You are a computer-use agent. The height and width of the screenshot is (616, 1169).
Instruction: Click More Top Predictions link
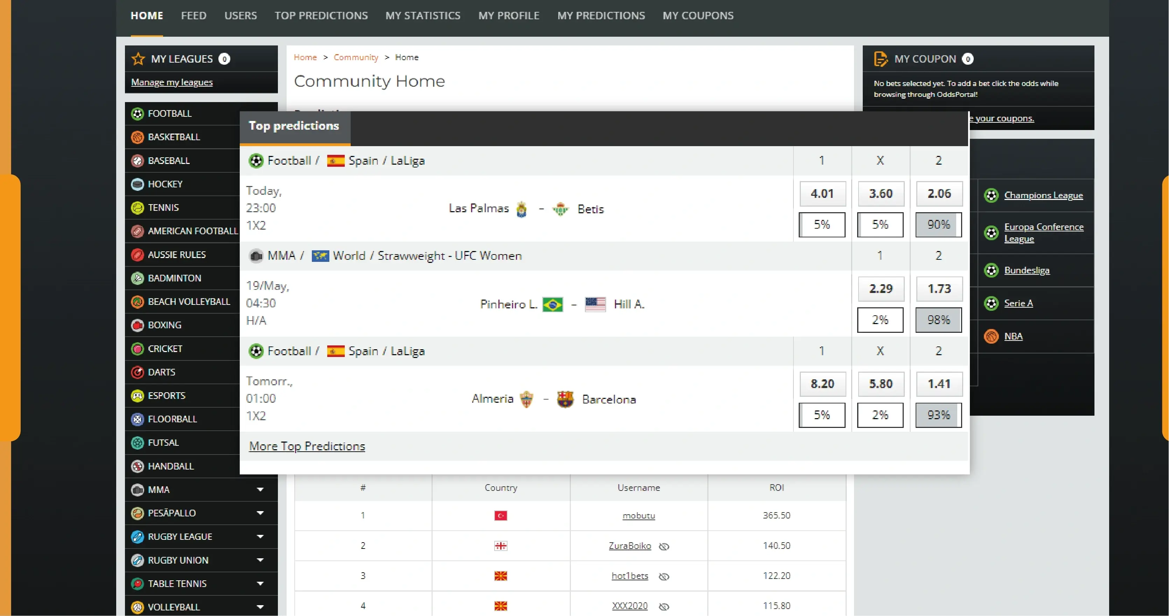[x=307, y=446]
